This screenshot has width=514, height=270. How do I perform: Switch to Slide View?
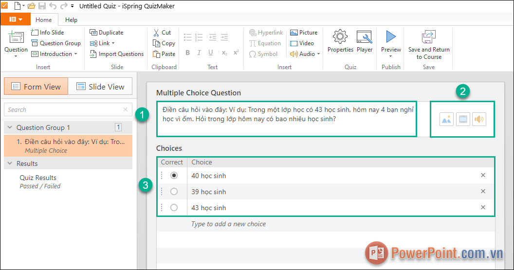click(100, 87)
